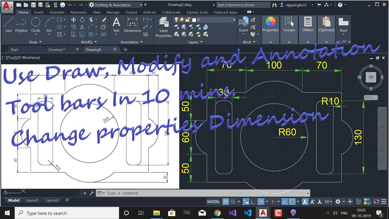Screen dimensions: 389x219
Task: Select the Arc tool
Action: coord(49,24)
